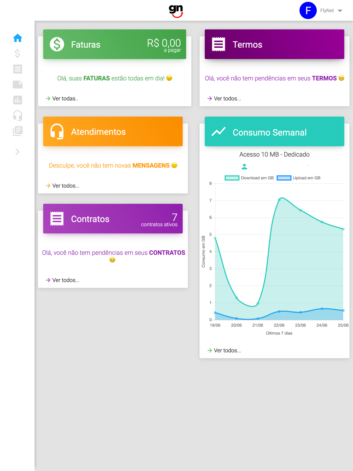This screenshot has width=353, height=471.
Task: Click the Atendimentos card header title
Action: (x=98, y=132)
